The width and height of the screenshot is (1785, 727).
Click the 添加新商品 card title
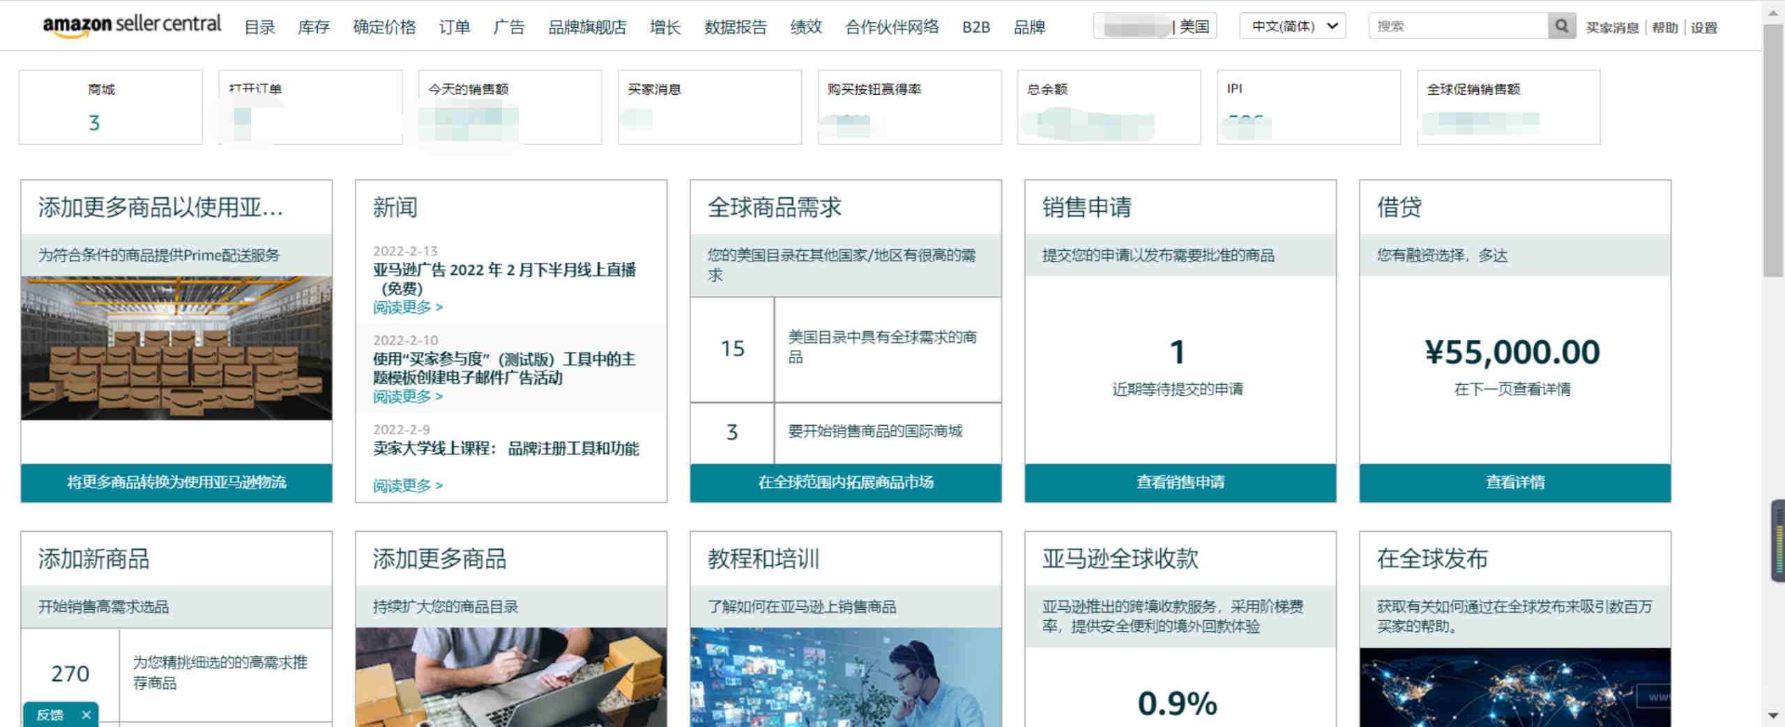[x=93, y=559]
